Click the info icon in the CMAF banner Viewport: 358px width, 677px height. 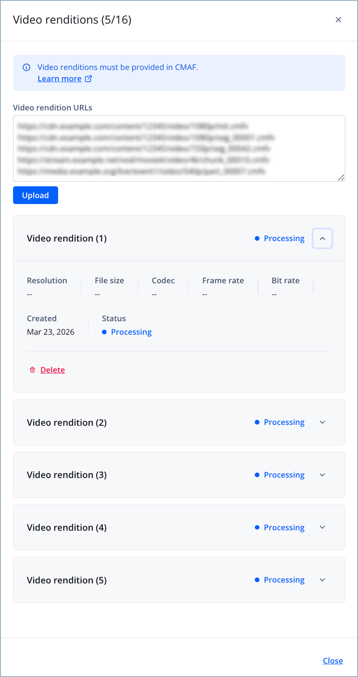(x=27, y=67)
